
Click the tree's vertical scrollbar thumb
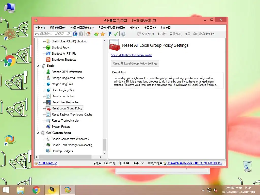[104, 144]
